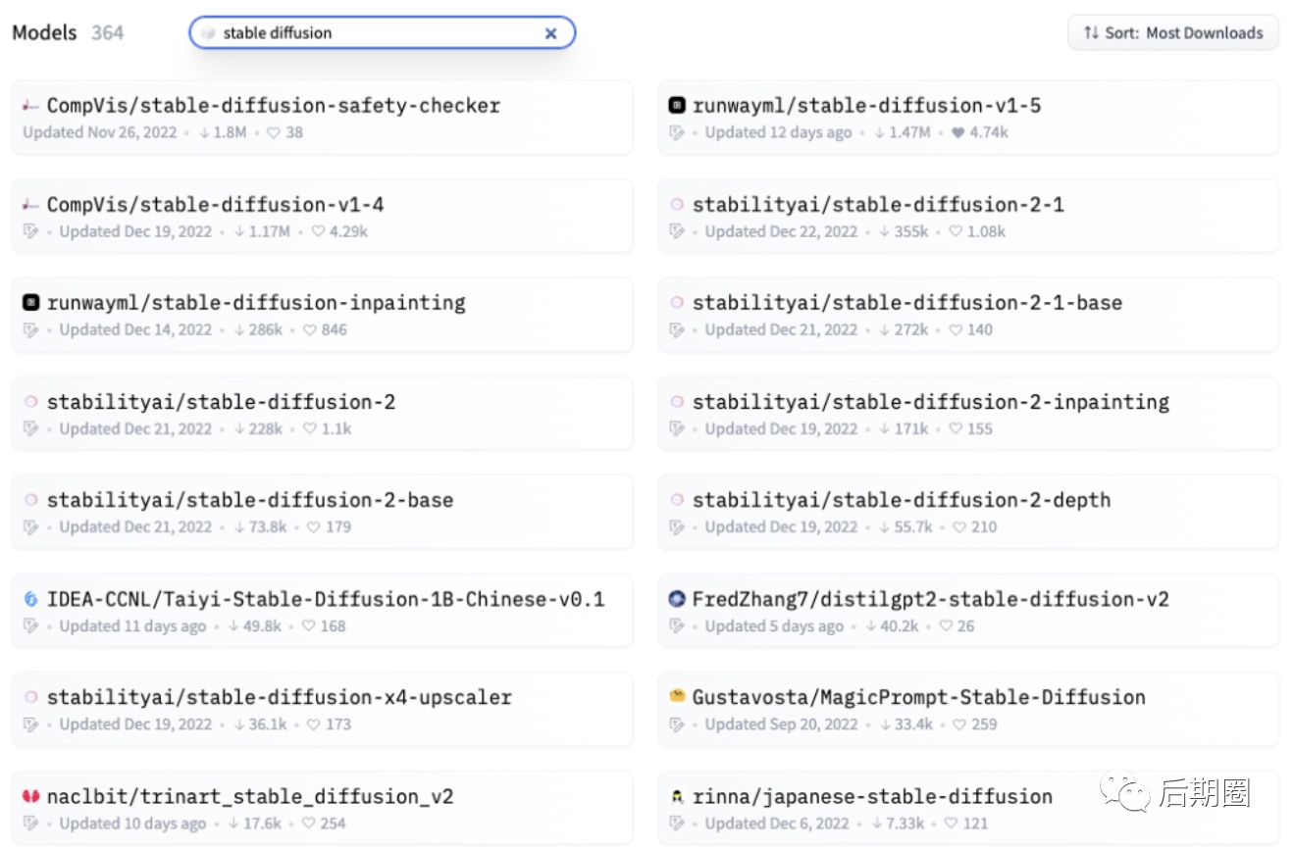Open IDEA-CCNL/Taiyi-Stable-Diffusion-1B-Chinese-v0.1 model
This screenshot has height=849, width=1293.
[322, 611]
